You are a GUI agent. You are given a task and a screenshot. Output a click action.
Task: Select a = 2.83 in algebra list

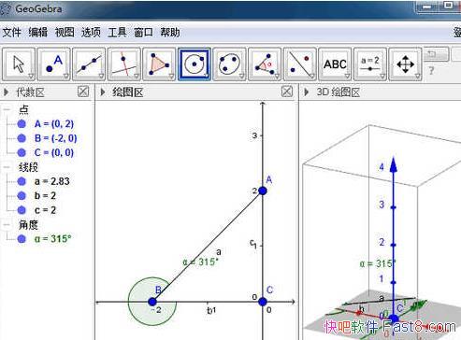click(x=52, y=181)
